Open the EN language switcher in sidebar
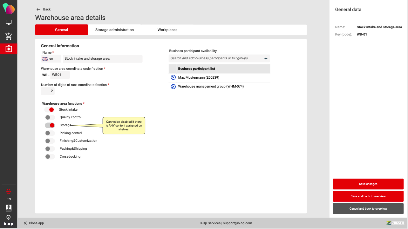The image size is (408, 229). click(9, 199)
